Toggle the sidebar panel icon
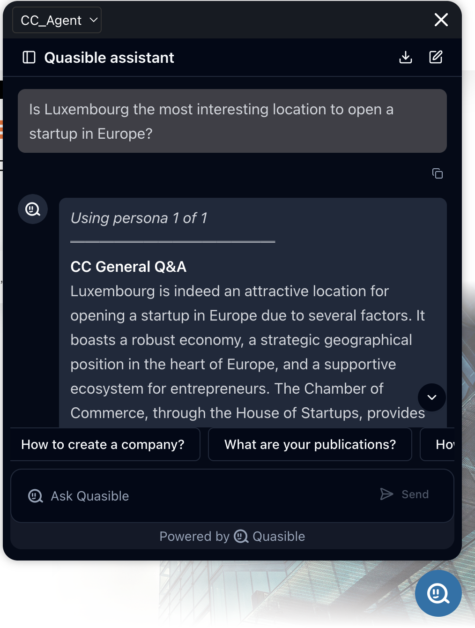Screen dimensions: 475x628 [29, 57]
